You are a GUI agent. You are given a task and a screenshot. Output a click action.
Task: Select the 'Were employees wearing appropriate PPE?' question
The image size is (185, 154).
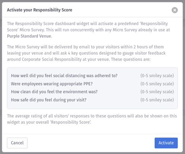(x=52, y=84)
